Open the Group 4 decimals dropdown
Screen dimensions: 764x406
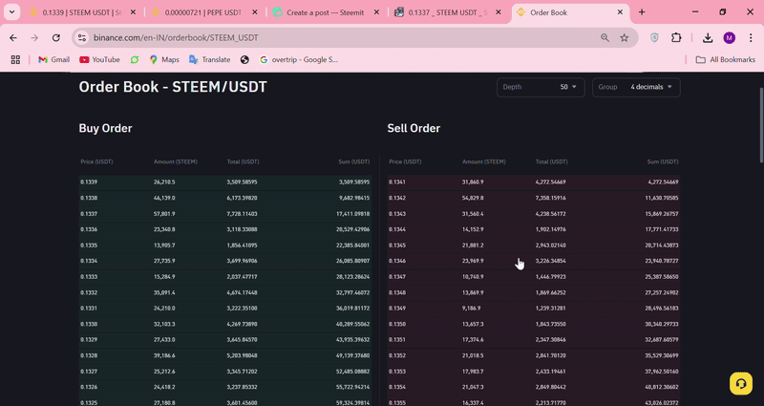(x=636, y=87)
